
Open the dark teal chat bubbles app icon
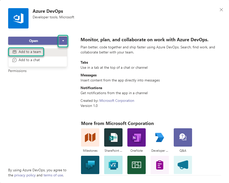coord(90,165)
